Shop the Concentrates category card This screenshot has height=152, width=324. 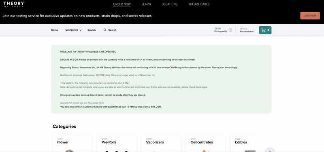(x=206, y=144)
